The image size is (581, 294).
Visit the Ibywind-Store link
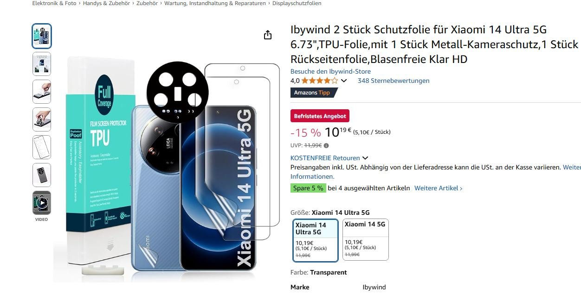coord(330,71)
